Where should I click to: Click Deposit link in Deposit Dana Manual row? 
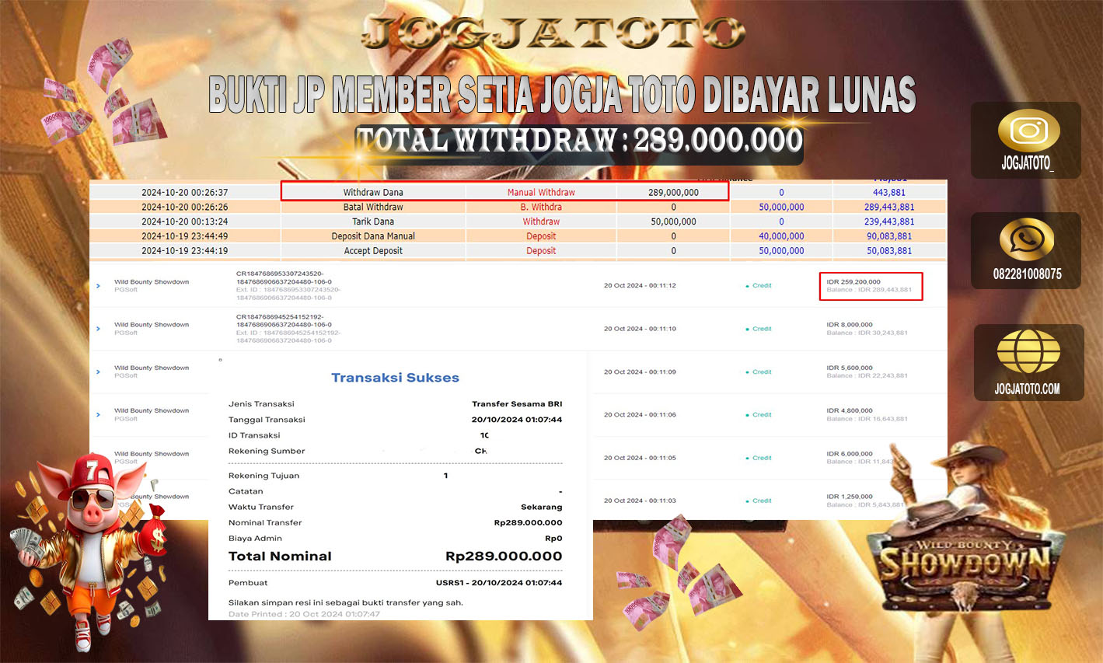pyautogui.click(x=541, y=236)
